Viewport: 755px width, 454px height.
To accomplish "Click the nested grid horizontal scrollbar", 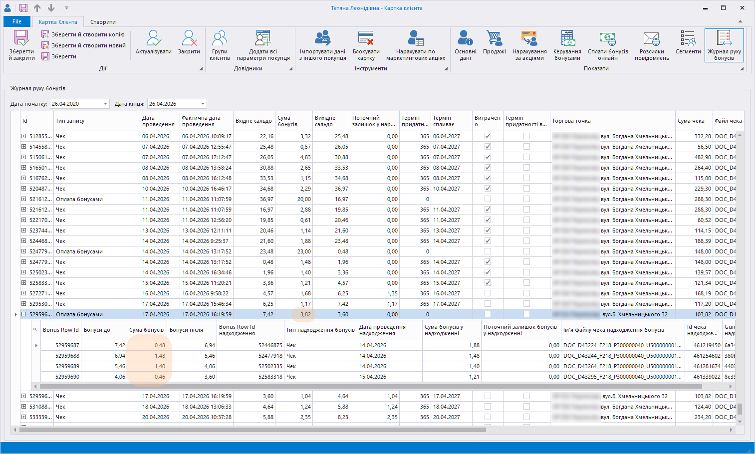I will (370, 386).
